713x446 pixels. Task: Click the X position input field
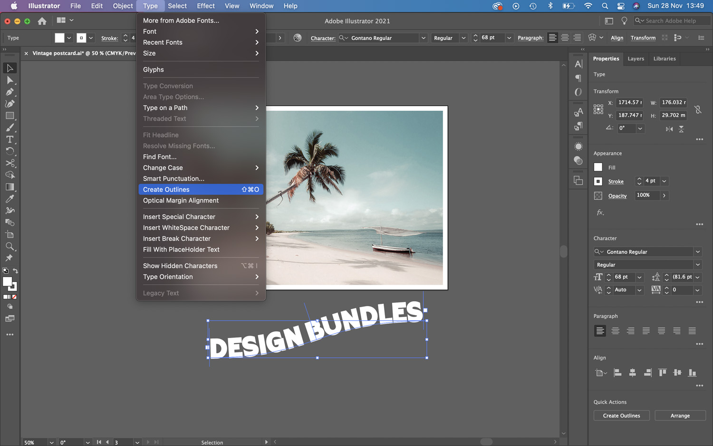(x=629, y=102)
